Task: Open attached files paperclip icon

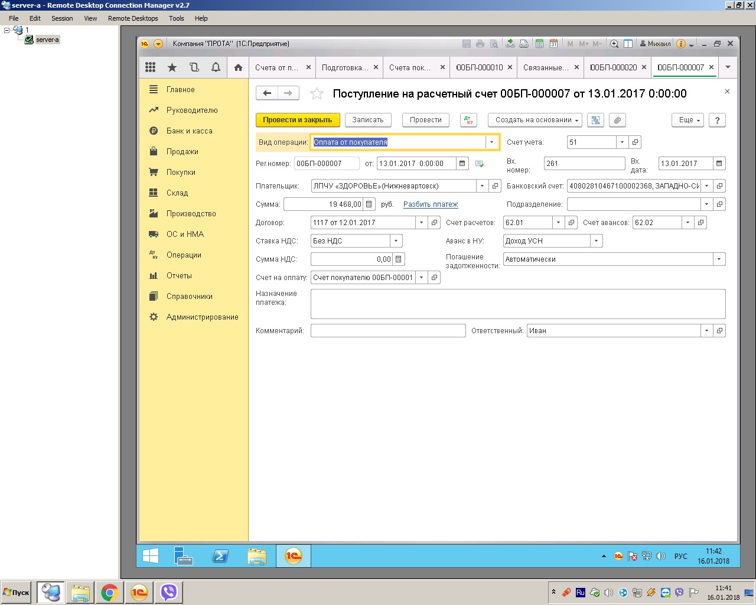Action: (617, 120)
